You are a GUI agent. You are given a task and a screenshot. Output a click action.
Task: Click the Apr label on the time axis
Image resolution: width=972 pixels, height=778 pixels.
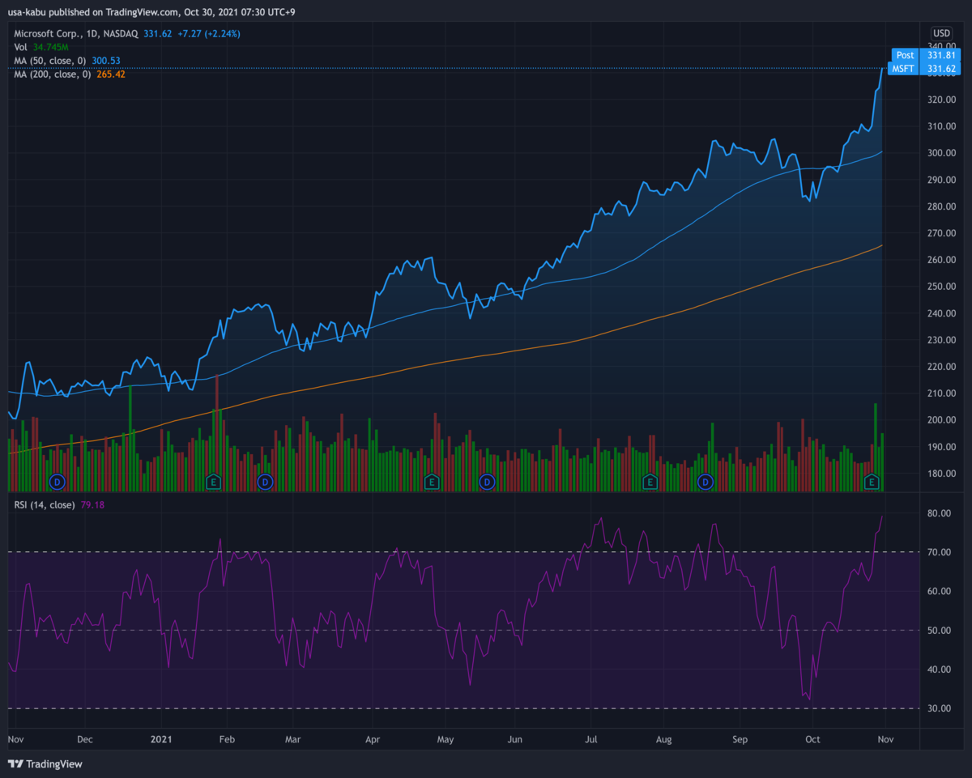click(x=372, y=739)
